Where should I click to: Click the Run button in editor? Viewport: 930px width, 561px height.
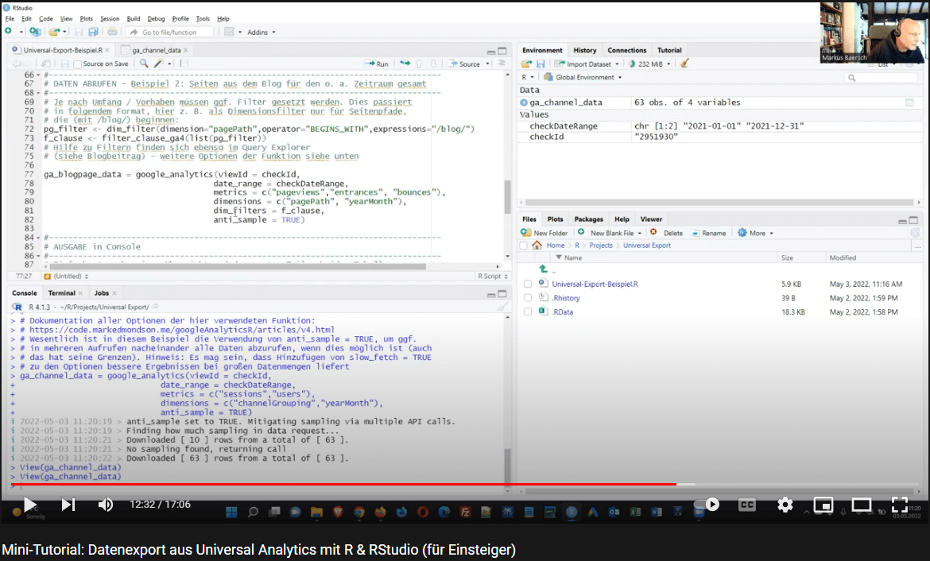pyautogui.click(x=376, y=64)
